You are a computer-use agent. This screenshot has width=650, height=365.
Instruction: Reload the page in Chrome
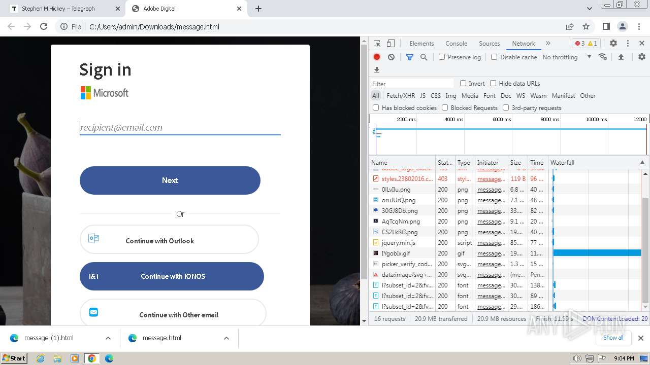coord(44,27)
